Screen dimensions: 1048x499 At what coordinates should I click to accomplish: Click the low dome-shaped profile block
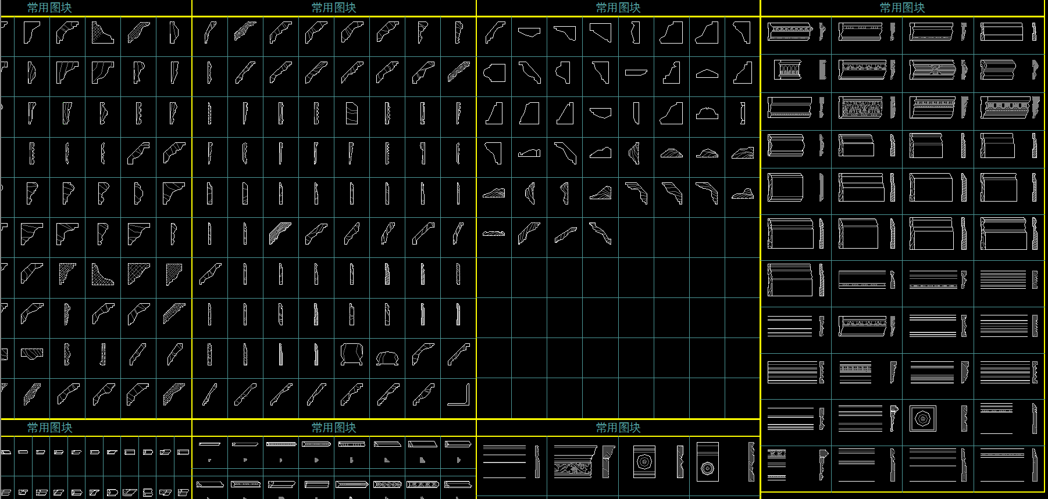387,358
